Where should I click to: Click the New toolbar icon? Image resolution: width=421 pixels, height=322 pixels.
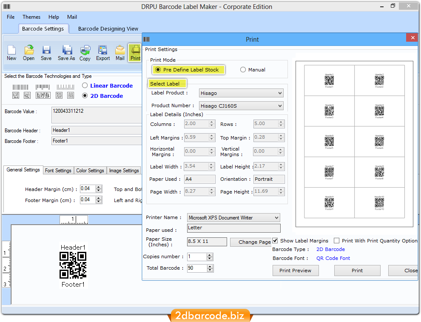click(11, 53)
